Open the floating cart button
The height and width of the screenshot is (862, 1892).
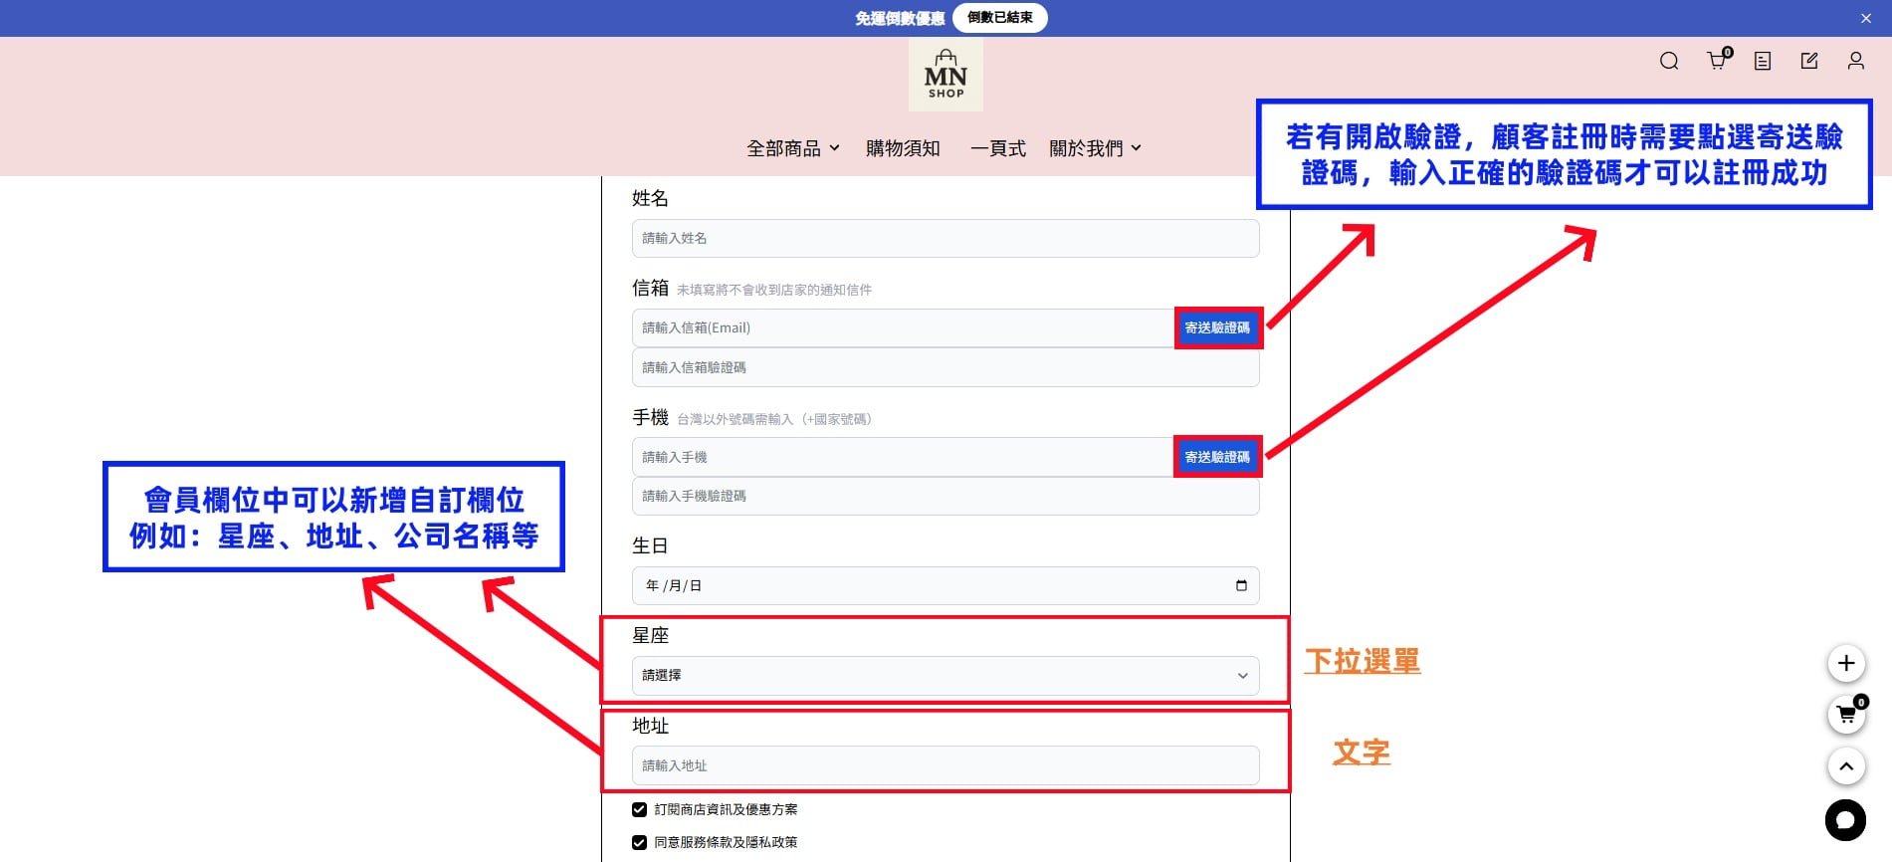(x=1846, y=715)
